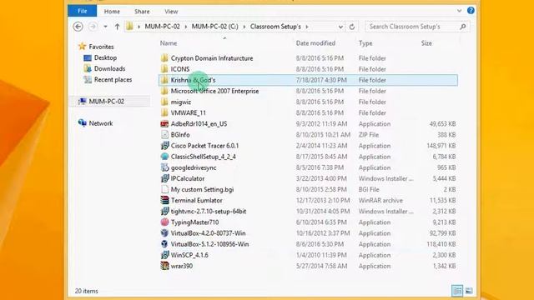Click MUM-PC-02 (C:) breadcrumb
This screenshot has width=534, height=300.
coord(214,27)
